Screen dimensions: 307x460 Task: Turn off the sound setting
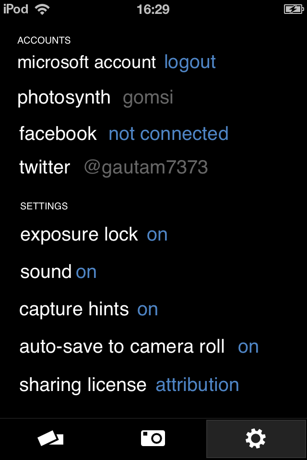click(x=86, y=272)
